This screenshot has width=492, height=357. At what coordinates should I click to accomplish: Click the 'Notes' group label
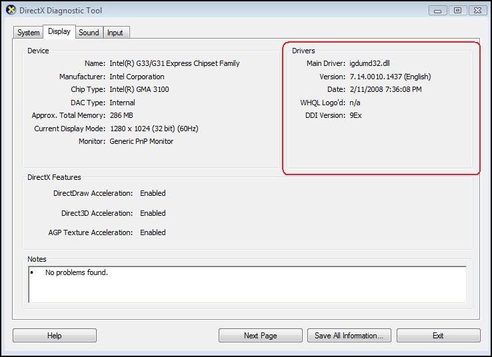[x=37, y=259]
